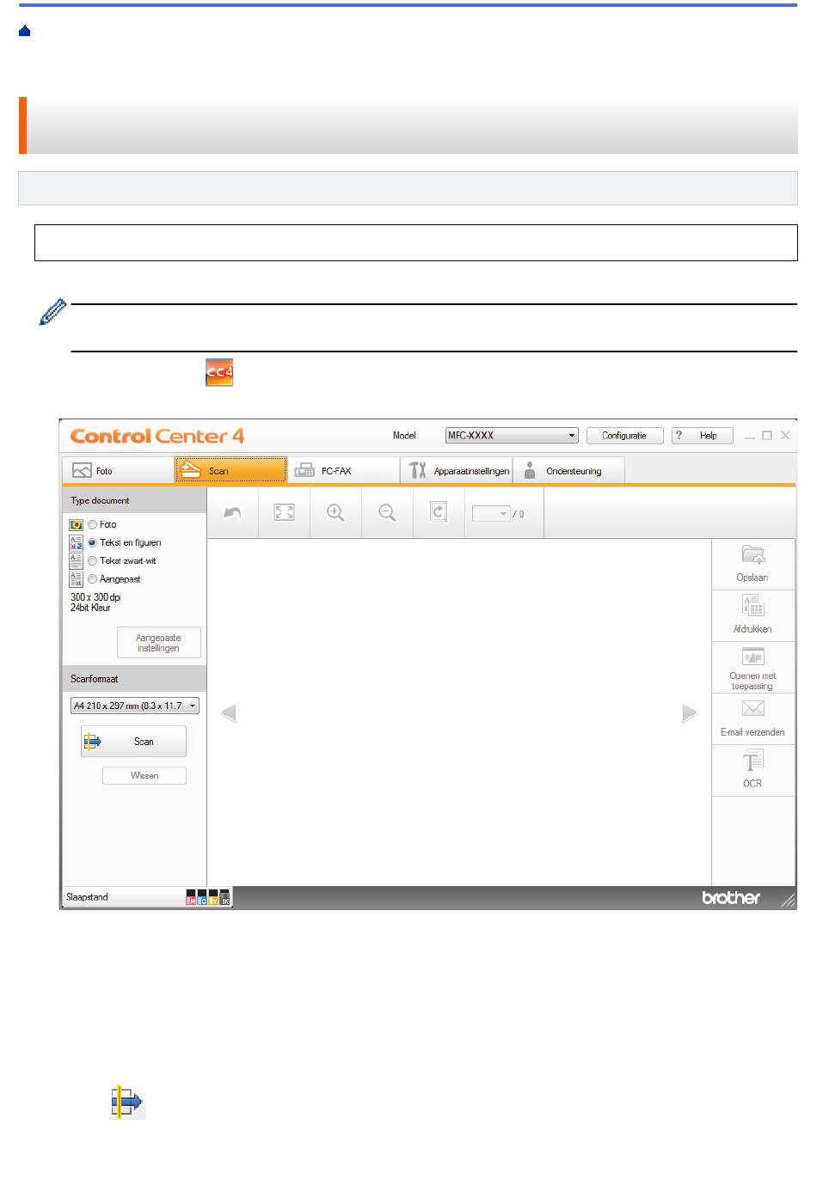Click the window resize grip corner
Screen dimensions: 817x1192
click(788, 900)
